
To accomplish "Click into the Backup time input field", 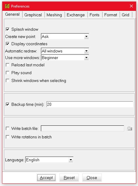I will point(90,104).
